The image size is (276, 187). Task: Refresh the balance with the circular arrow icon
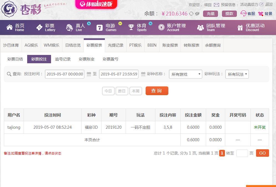[x=191, y=14]
